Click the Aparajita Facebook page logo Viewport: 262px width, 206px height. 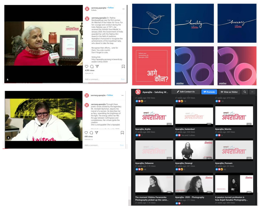pyautogui.click(x=138, y=92)
